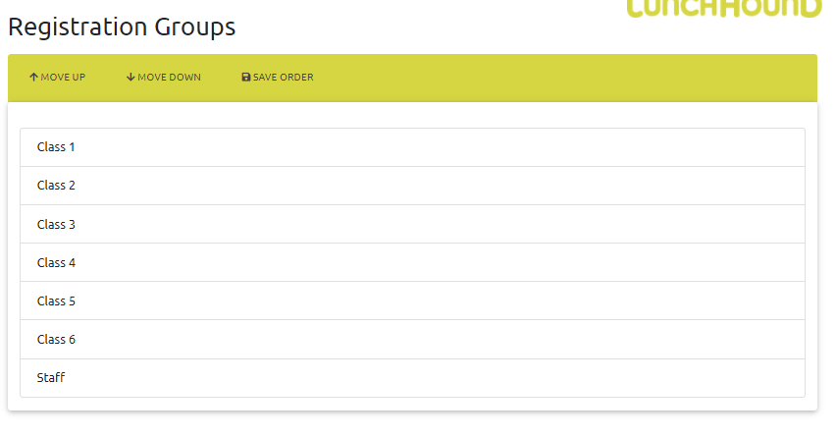Click the down arrow icon in Move Down
The width and height of the screenshot is (837, 437).
click(131, 78)
